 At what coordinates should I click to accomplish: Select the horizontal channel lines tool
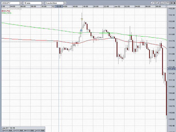point(155,3)
